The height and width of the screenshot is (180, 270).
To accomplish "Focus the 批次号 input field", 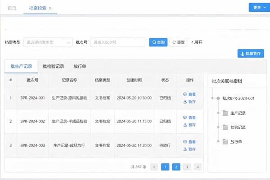I will pyautogui.click(x=118, y=42).
